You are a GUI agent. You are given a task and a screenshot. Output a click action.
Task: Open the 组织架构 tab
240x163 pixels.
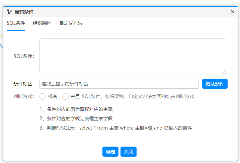click(x=42, y=23)
